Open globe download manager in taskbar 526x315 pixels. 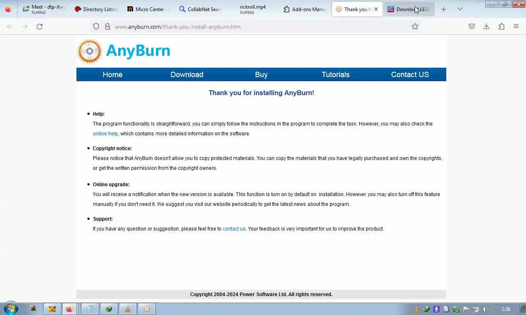tap(109, 309)
